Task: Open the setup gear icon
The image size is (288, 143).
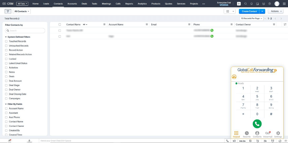Action: (270, 4)
